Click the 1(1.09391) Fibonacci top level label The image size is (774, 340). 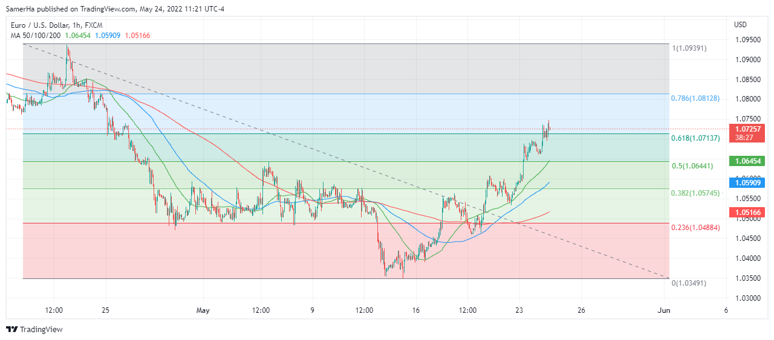pos(689,48)
